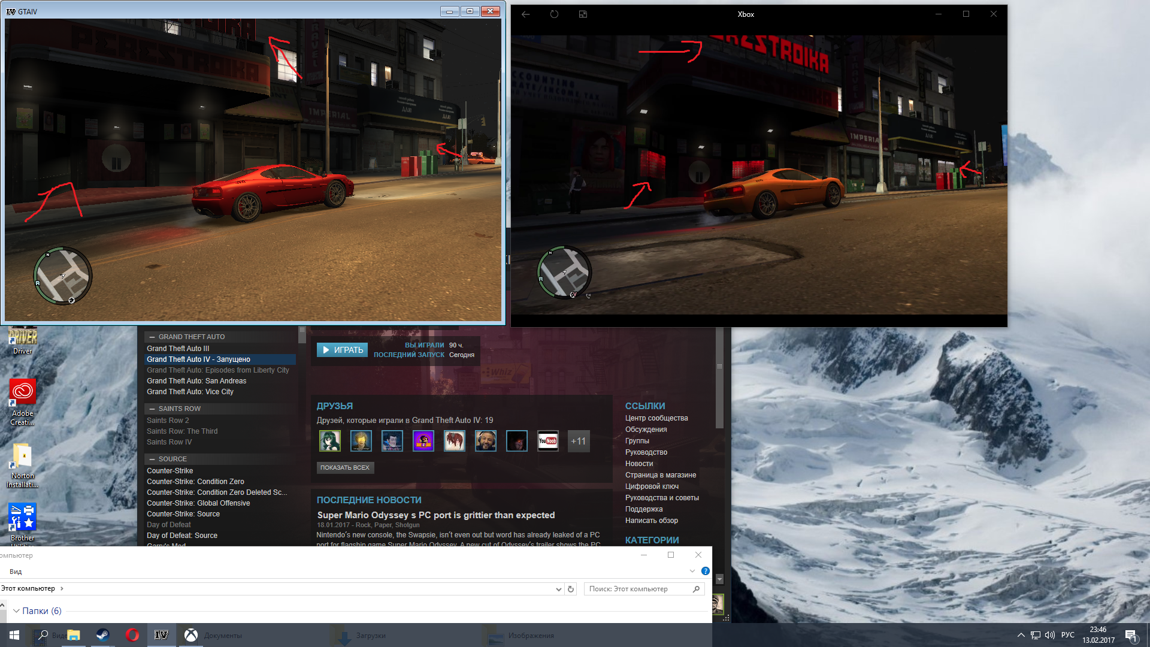
Task: Switch to the Xbox app taskbar icon
Action: [x=190, y=635]
